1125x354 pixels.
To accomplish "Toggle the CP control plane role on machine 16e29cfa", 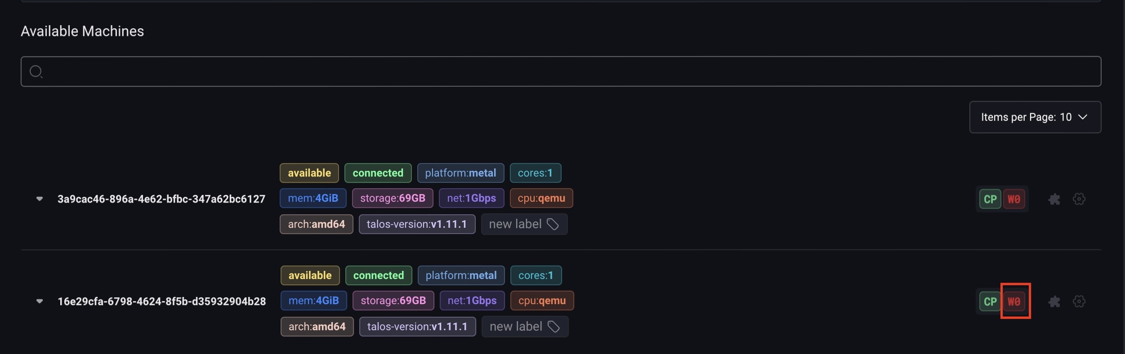I will point(991,301).
